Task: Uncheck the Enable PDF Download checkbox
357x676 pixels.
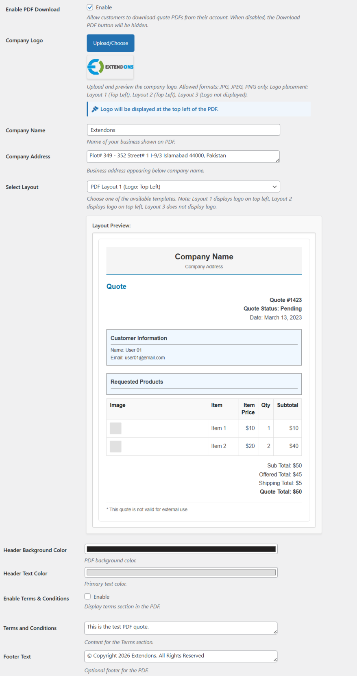Action: coord(90,7)
